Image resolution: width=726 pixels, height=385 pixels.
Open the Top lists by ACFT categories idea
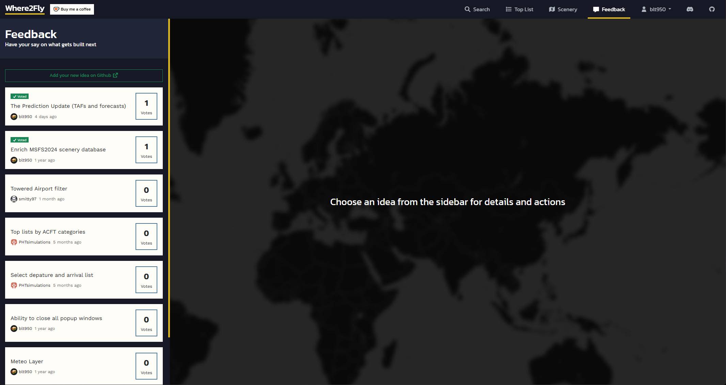point(48,232)
